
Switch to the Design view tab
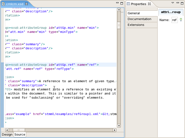[7, 135]
